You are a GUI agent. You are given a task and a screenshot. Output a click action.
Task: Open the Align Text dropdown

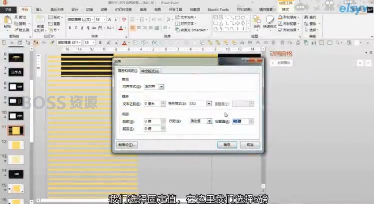coord(186,24)
